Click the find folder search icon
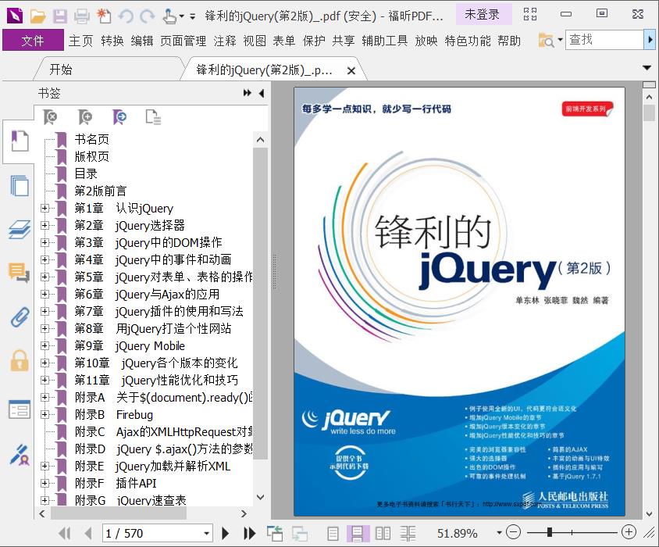This screenshot has width=659, height=547. [x=547, y=41]
